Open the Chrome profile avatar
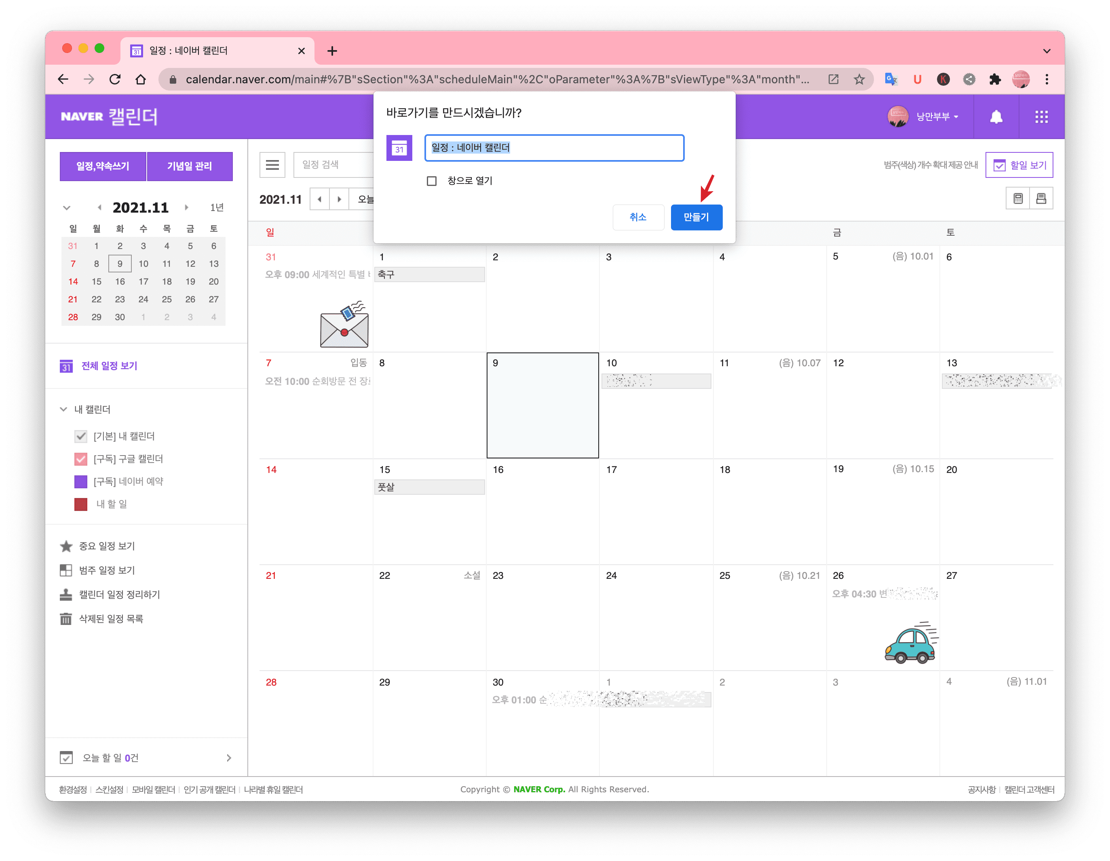The height and width of the screenshot is (861, 1110). tap(1021, 79)
